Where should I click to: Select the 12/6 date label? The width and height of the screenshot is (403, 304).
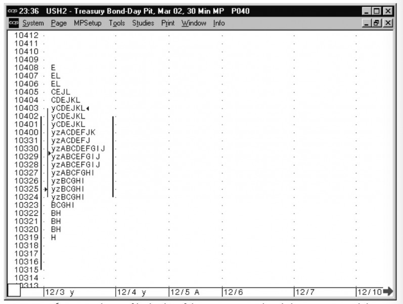233,292
